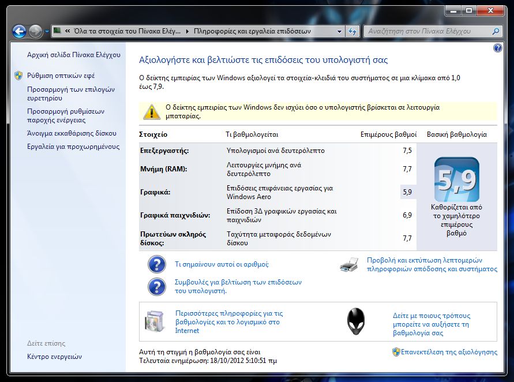Open 'Συμβουλές για βελτίωση των επιδόσεων' link
The image size is (514, 382).
point(238,287)
